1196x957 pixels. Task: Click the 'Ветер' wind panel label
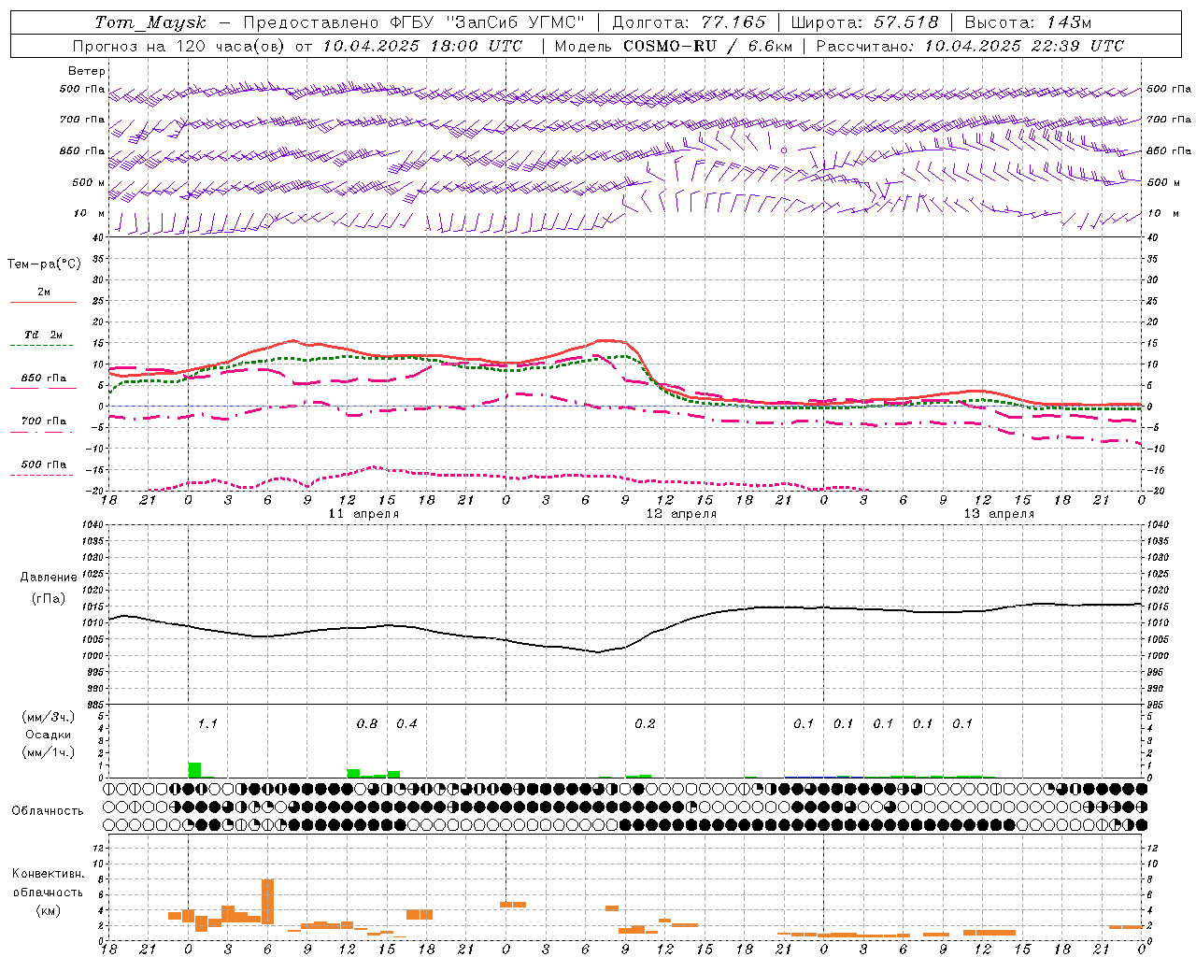(x=87, y=71)
